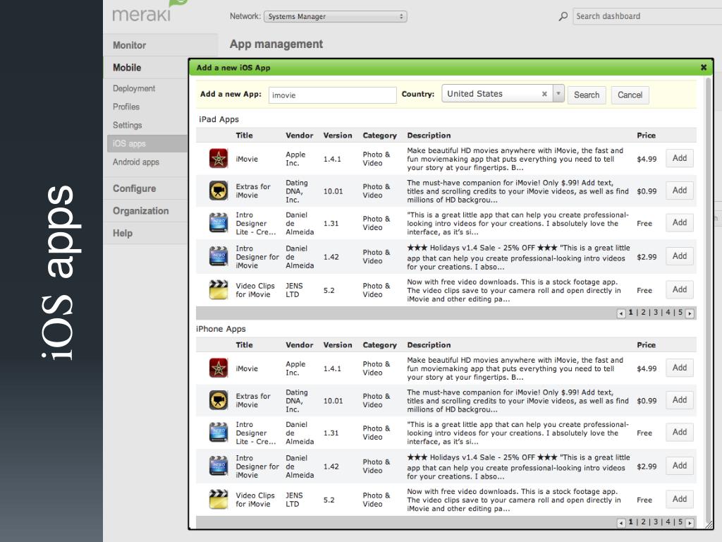Click Video Clips for iMovie icon, iPhone Apps
The width and height of the screenshot is (722, 542).
coord(219,500)
